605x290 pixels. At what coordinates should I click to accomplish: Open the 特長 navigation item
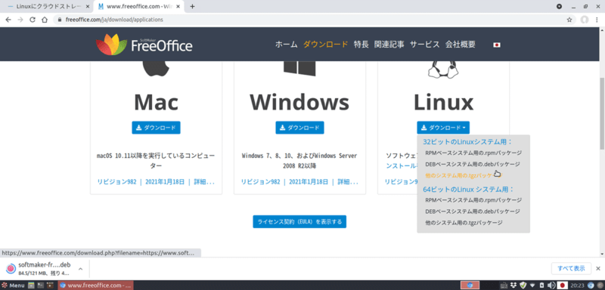coord(361,45)
